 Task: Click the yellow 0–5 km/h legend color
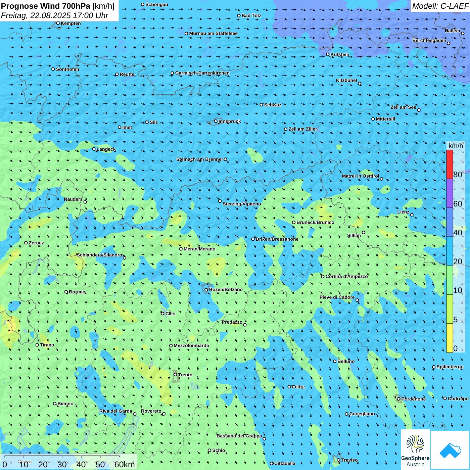450,338
